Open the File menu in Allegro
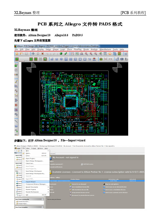This screenshot has width=157, height=223. coord(16,49)
